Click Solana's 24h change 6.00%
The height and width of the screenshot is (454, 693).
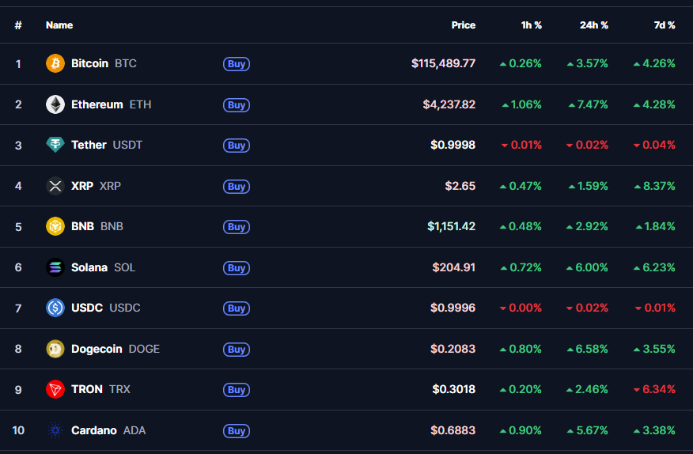pyautogui.click(x=587, y=267)
